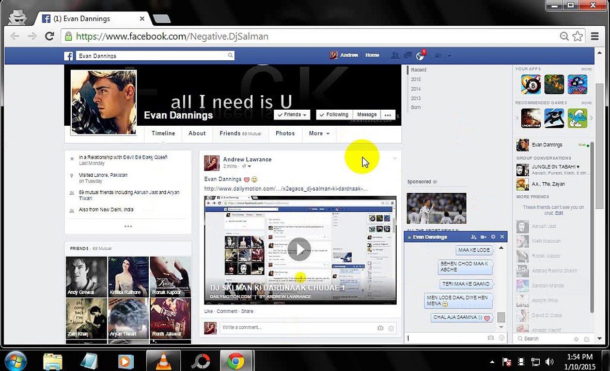
Task: Open the Chrome menu hamburger icon
Action: coord(595,37)
